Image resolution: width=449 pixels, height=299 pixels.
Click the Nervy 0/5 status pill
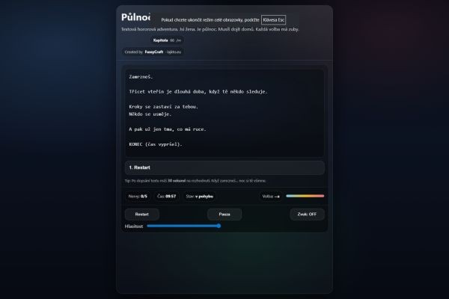click(x=138, y=197)
